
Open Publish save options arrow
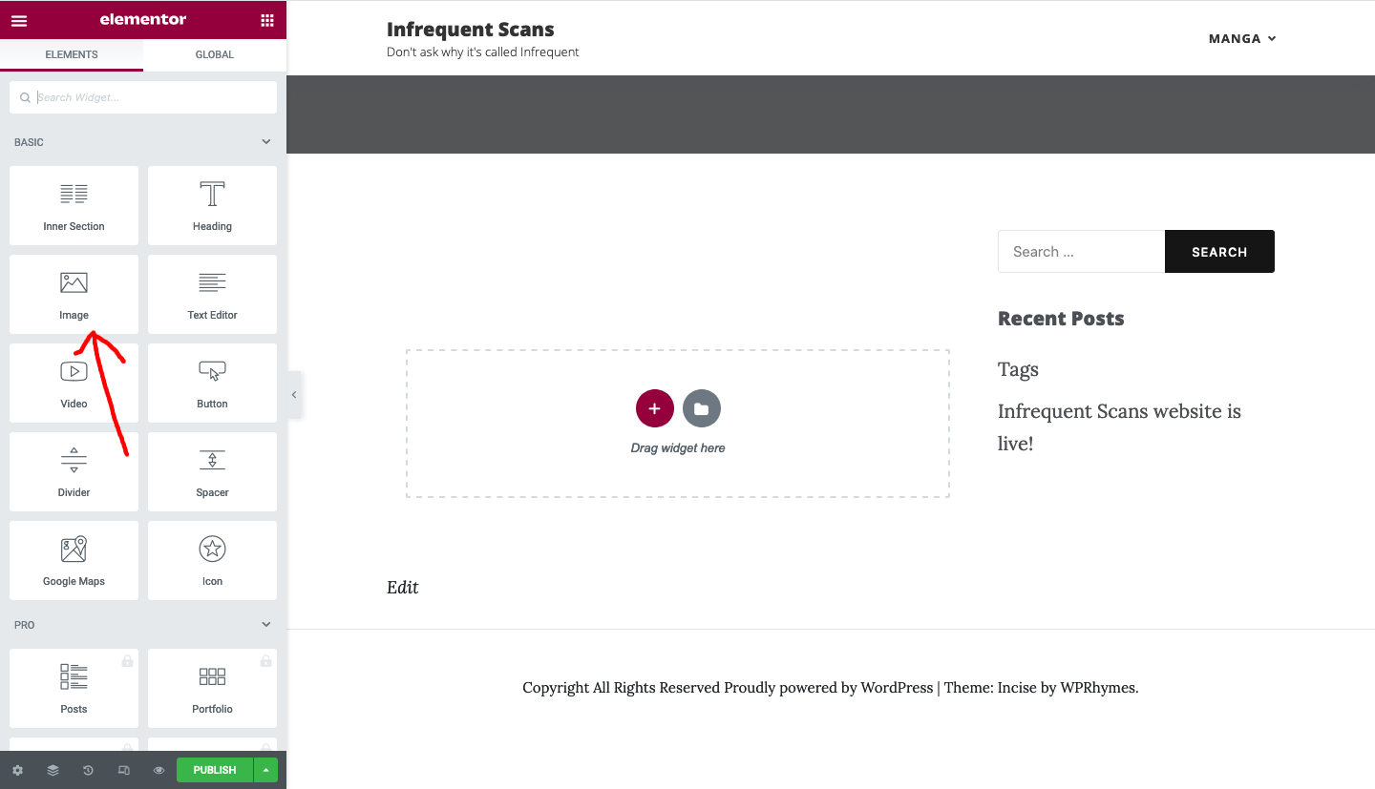(x=265, y=770)
